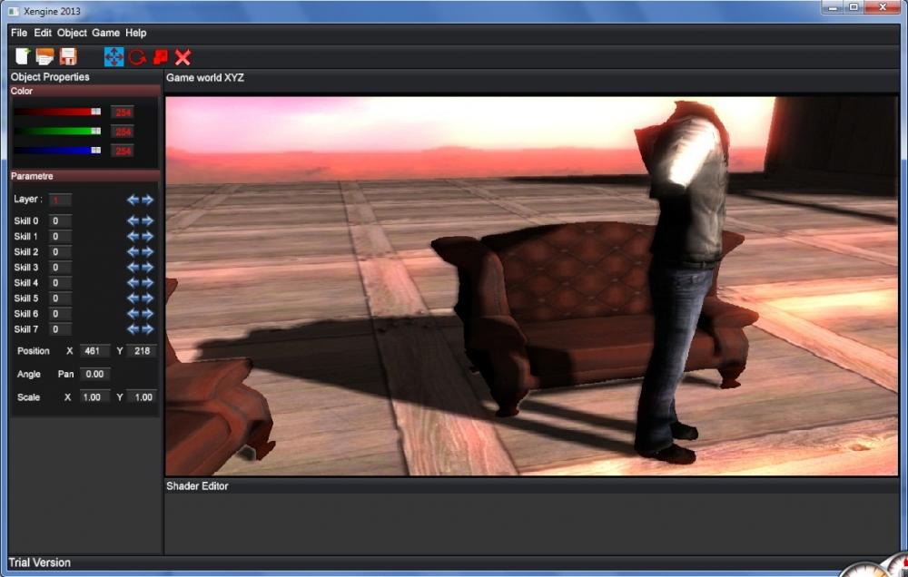Click the Save floppy disk icon
908x577 pixels.
pyautogui.click(x=68, y=56)
